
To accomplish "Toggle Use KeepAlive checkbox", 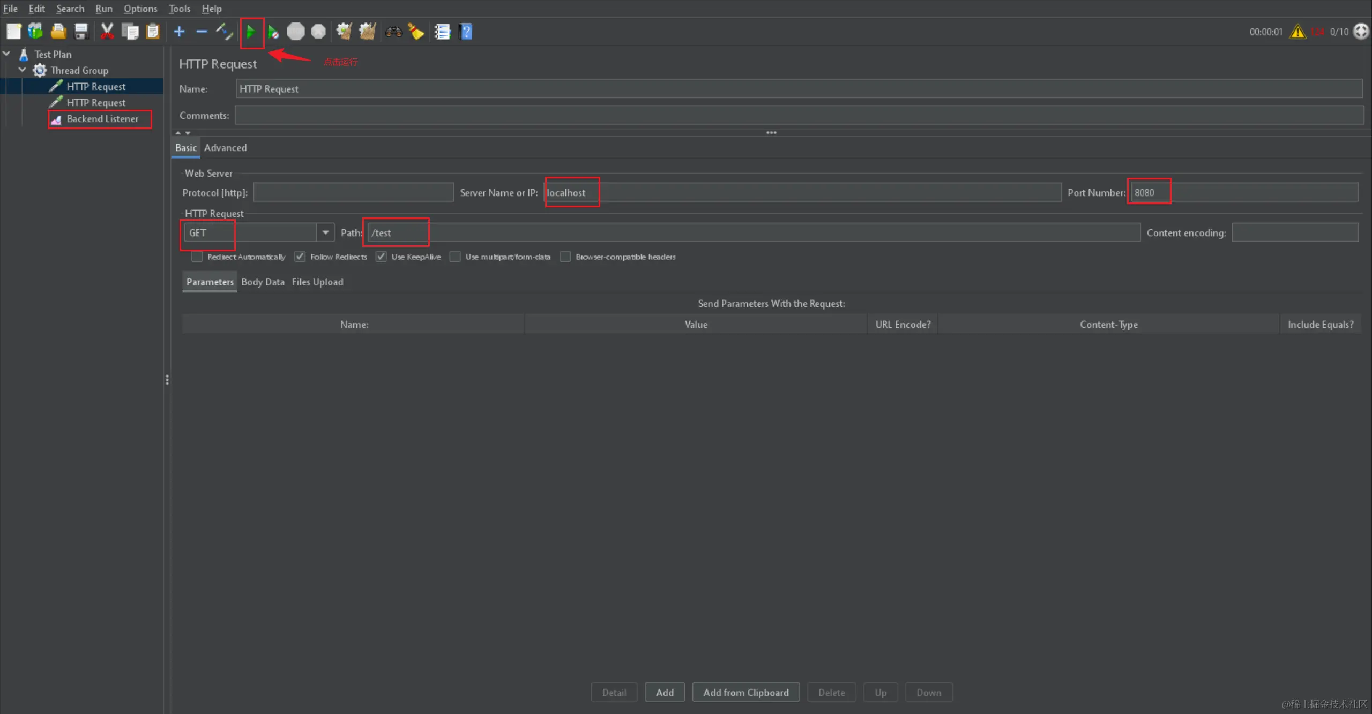I will pos(381,257).
